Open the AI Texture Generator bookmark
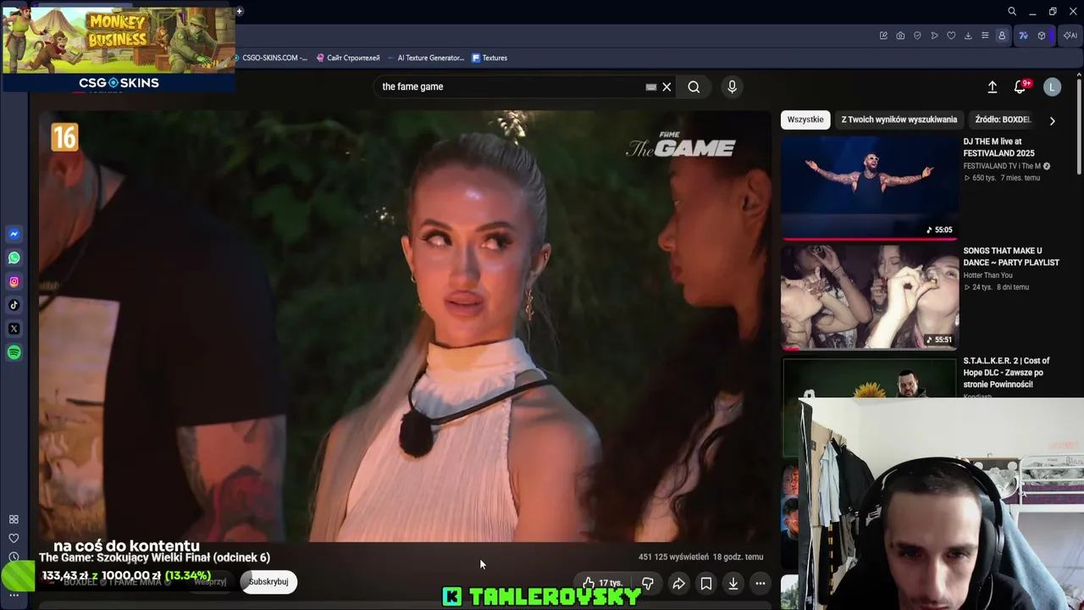 (x=426, y=58)
